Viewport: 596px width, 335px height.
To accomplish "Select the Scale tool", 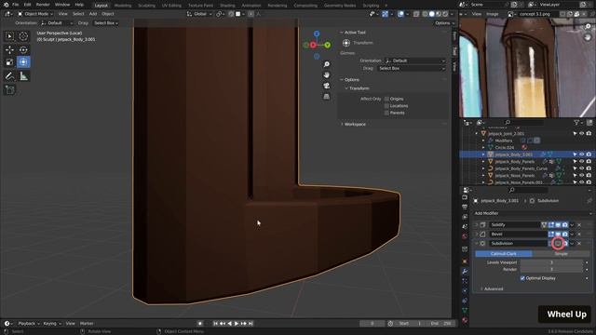I will 9,62.
